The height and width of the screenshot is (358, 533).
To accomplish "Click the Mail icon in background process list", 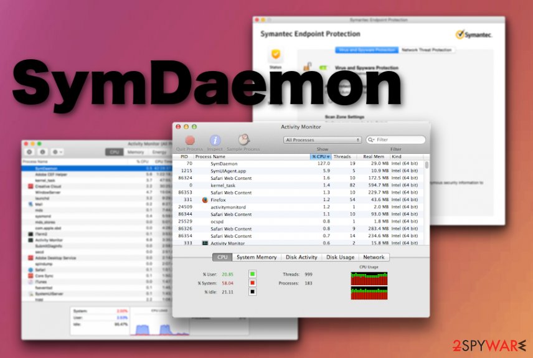I will point(31,204).
